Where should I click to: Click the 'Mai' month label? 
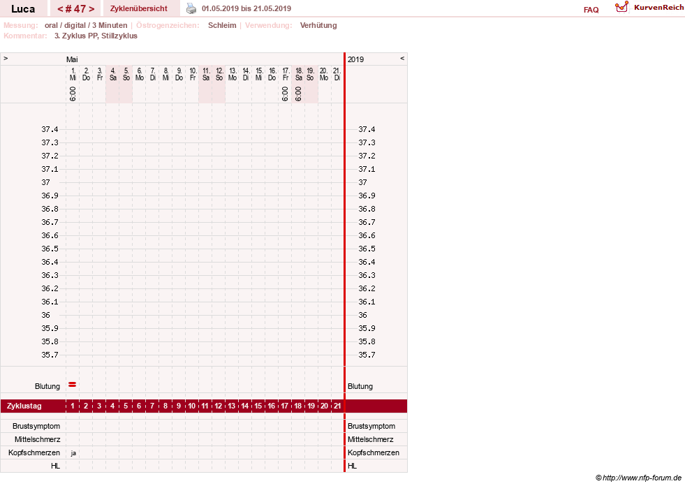[72, 59]
